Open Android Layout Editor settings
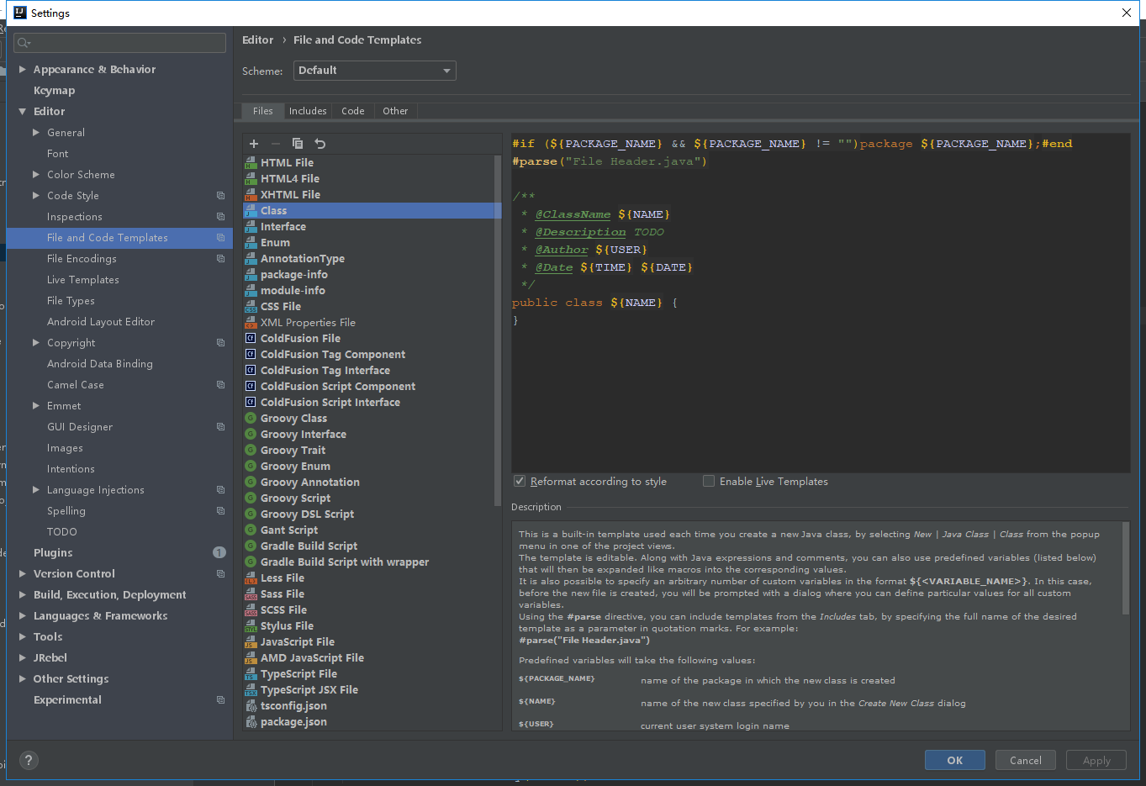This screenshot has height=786, width=1146. click(101, 322)
